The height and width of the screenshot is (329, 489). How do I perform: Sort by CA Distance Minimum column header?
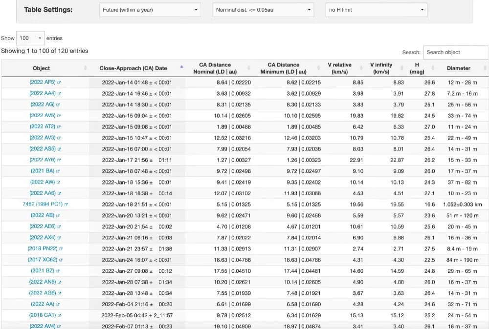click(x=284, y=68)
